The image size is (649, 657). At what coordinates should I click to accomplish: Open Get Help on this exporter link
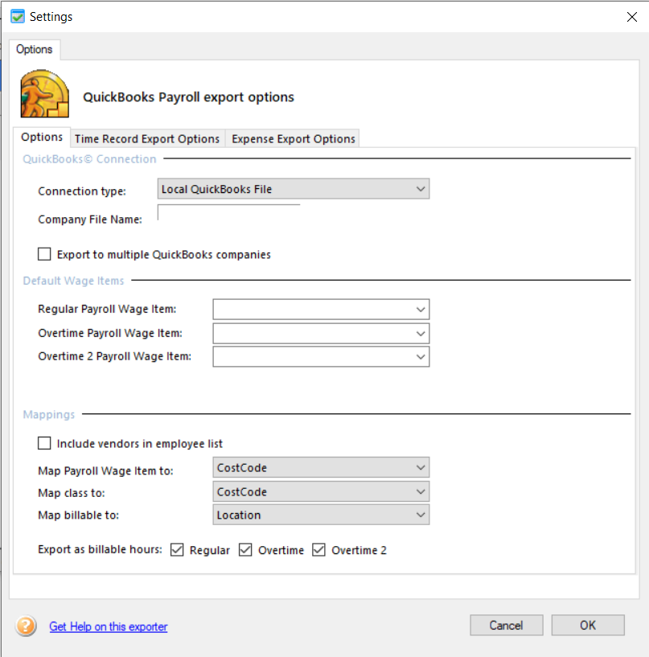(109, 626)
